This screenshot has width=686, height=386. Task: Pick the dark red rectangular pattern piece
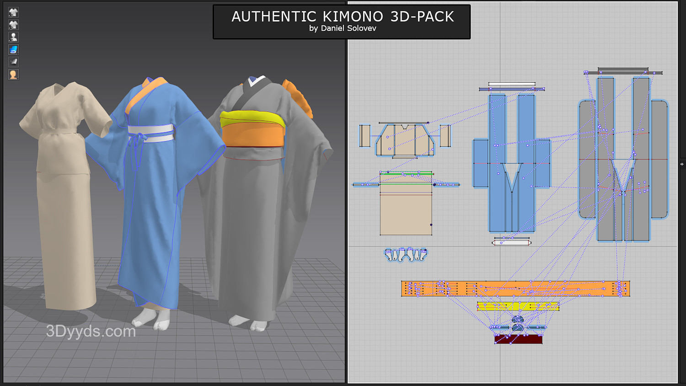click(x=518, y=339)
